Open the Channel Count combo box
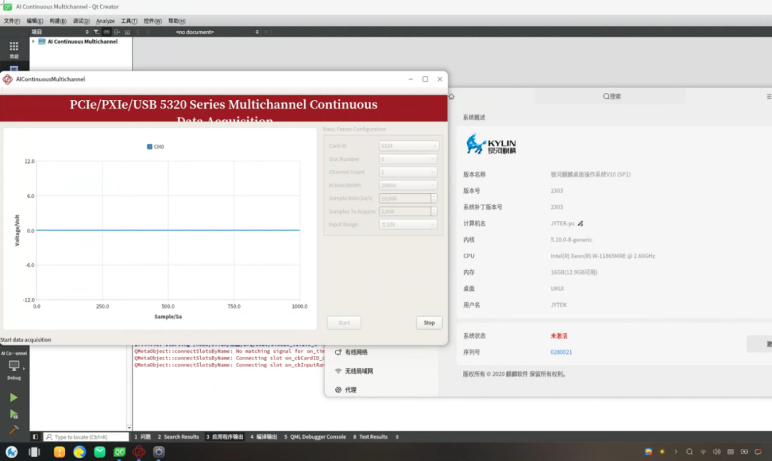This screenshot has width=772, height=461. pos(407,172)
